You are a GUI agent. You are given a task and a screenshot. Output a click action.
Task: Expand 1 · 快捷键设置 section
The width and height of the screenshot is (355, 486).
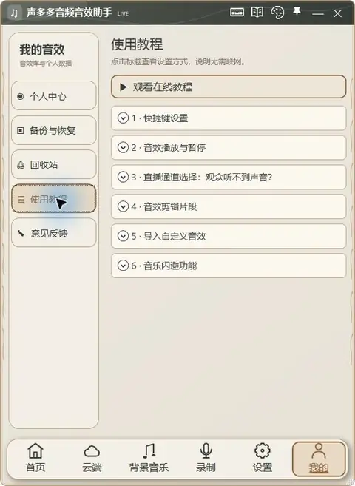coord(229,118)
